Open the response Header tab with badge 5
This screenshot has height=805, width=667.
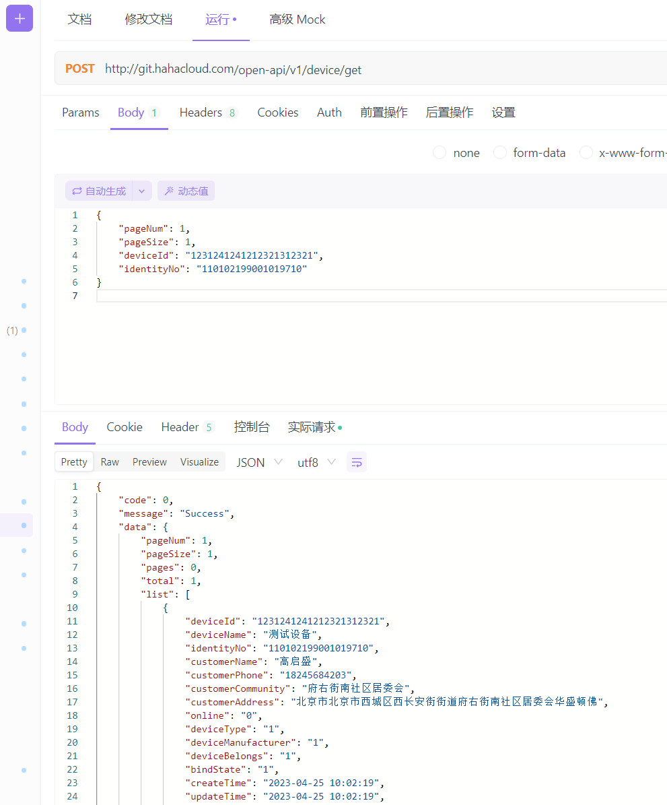[187, 427]
